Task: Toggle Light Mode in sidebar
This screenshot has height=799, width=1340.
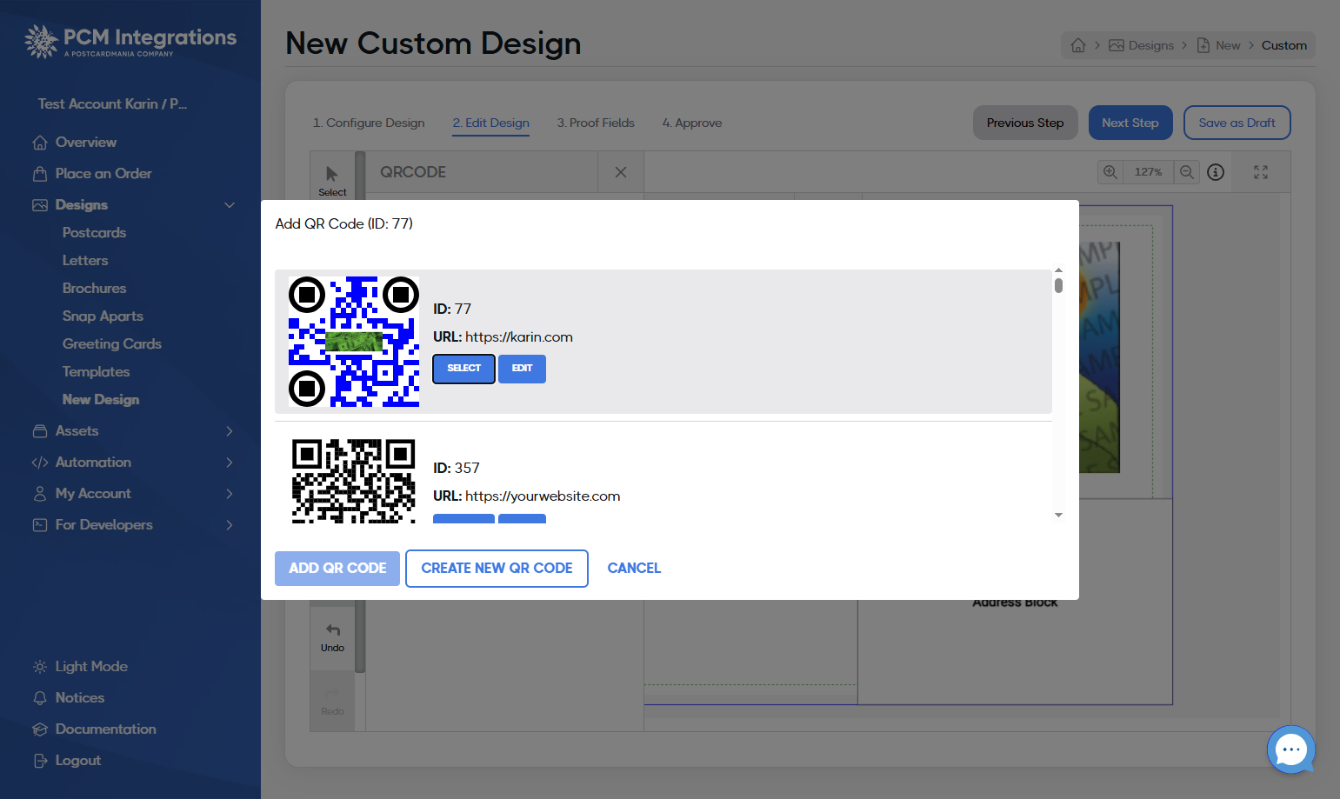Action: pyautogui.click(x=91, y=667)
